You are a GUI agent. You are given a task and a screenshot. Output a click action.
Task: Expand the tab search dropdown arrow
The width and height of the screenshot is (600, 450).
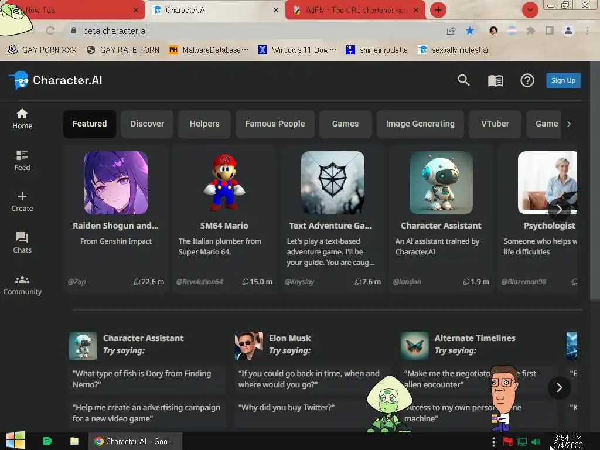tap(530, 10)
